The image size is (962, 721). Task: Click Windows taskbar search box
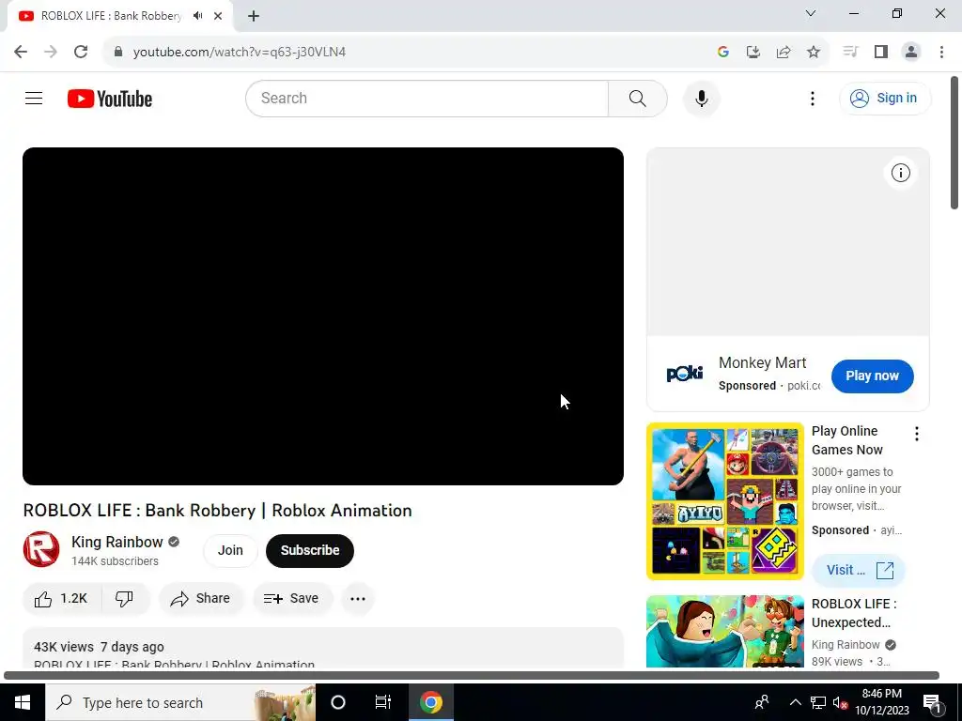tap(180, 702)
